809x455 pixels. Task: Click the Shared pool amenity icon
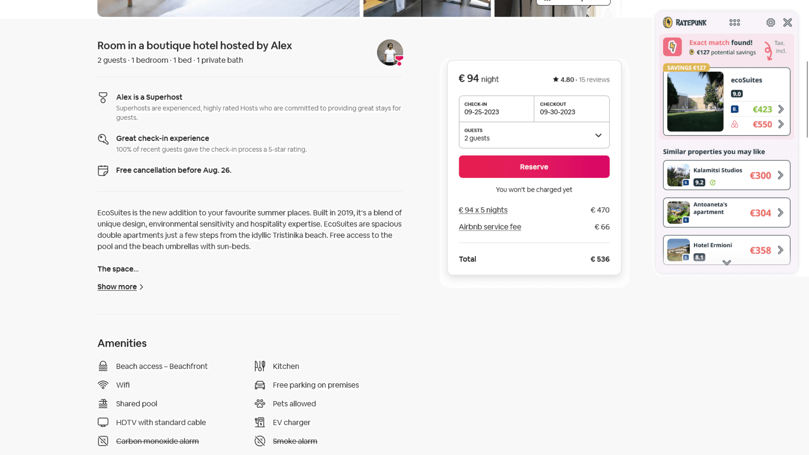[x=103, y=403]
